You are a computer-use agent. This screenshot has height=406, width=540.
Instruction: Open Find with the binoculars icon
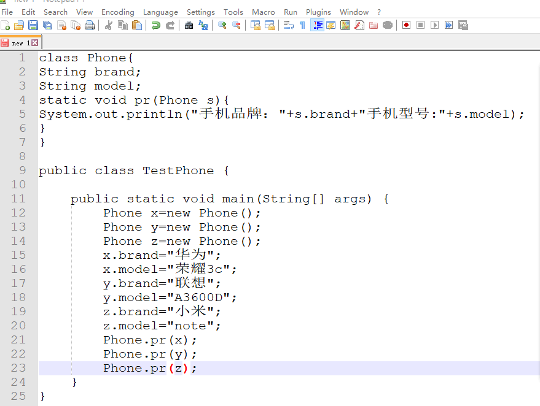[x=189, y=25]
